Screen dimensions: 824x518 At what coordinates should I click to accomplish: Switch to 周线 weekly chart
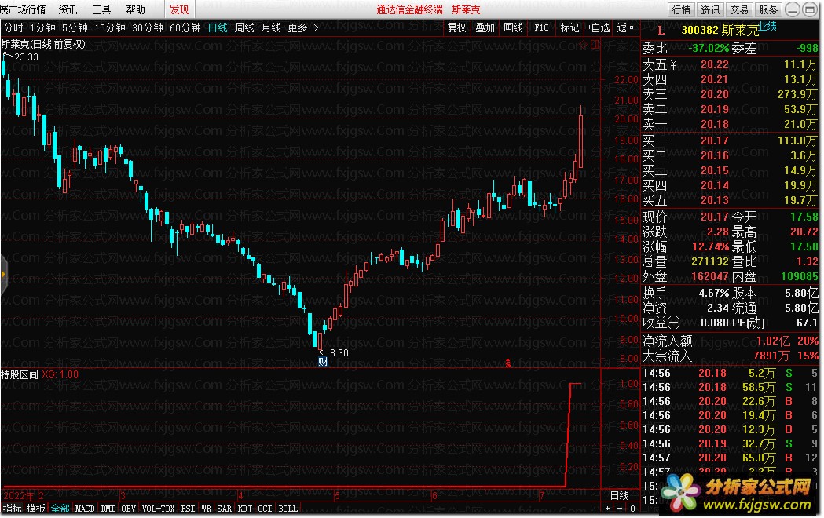click(244, 27)
